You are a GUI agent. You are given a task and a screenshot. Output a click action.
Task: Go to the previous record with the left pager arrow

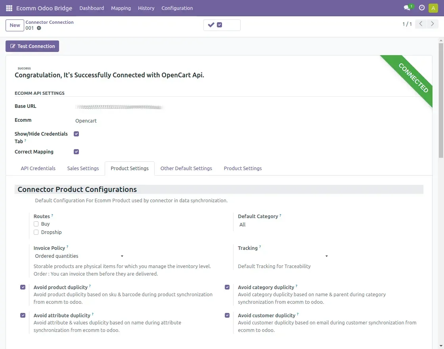421,24
